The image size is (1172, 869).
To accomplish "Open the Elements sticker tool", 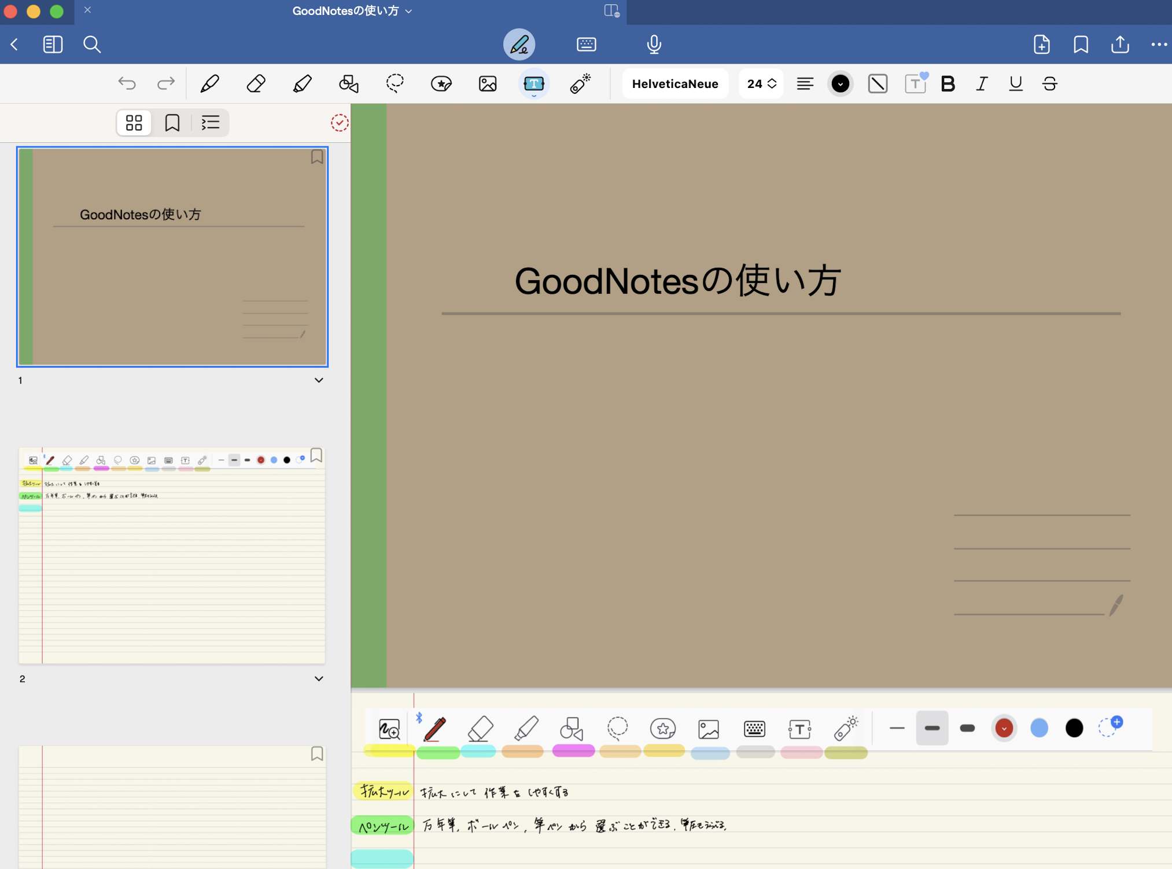I will [x=441, y=84].
